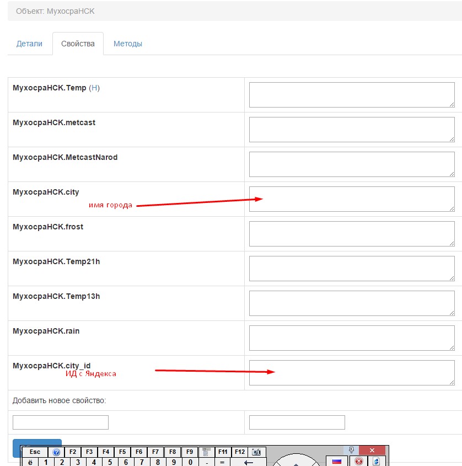Screen dimensions: 462x466
Task: Click the МухосраНСК.frost property label
Action: pyautogui.click(x=48, y=227)
